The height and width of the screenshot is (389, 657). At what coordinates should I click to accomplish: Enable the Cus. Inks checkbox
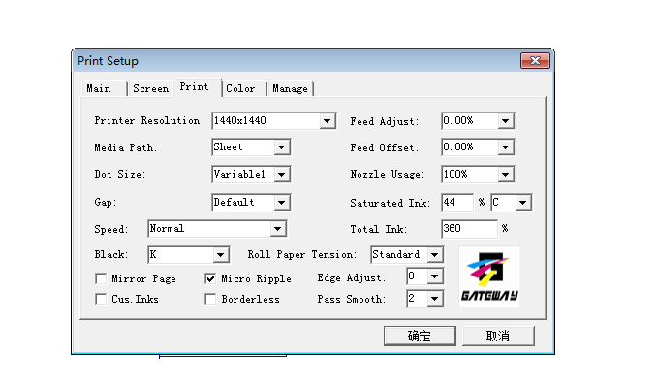tap(101, 299)
